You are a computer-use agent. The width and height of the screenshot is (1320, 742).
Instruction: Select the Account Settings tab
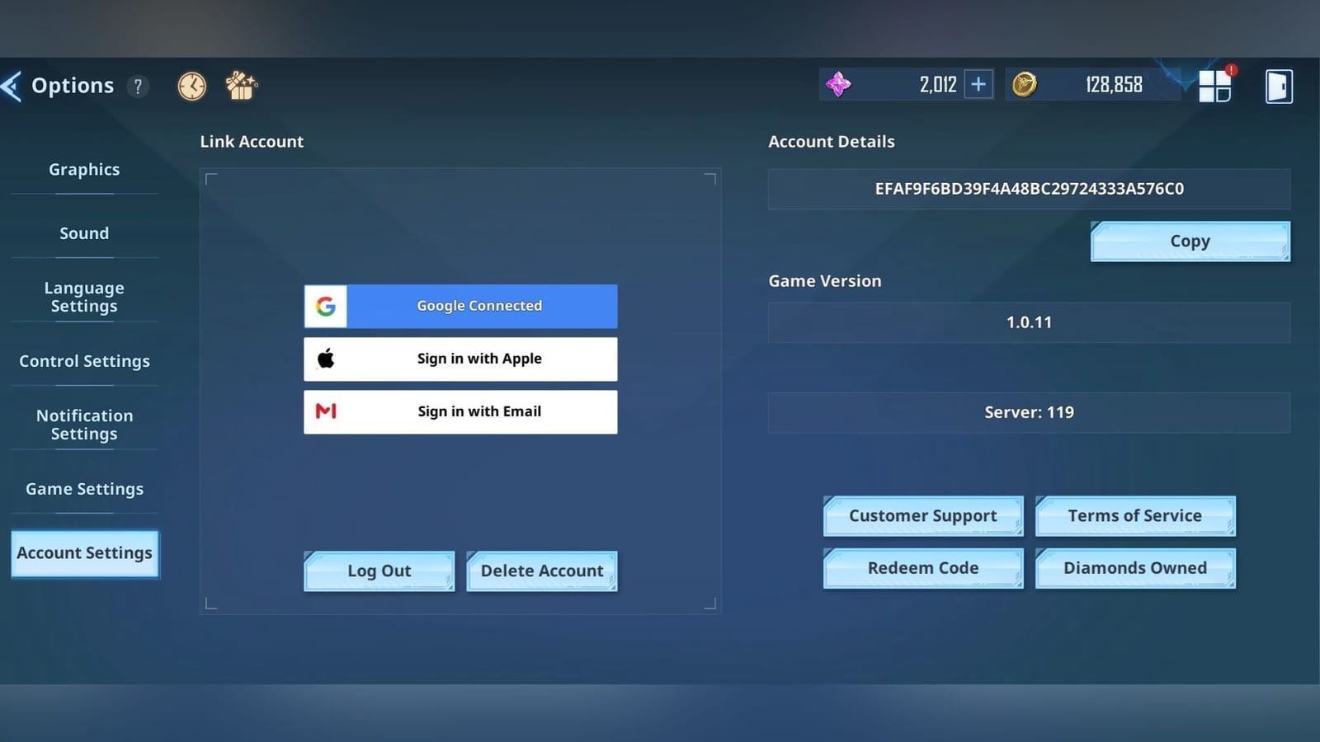pyautogui.click(x=84, y=553)
